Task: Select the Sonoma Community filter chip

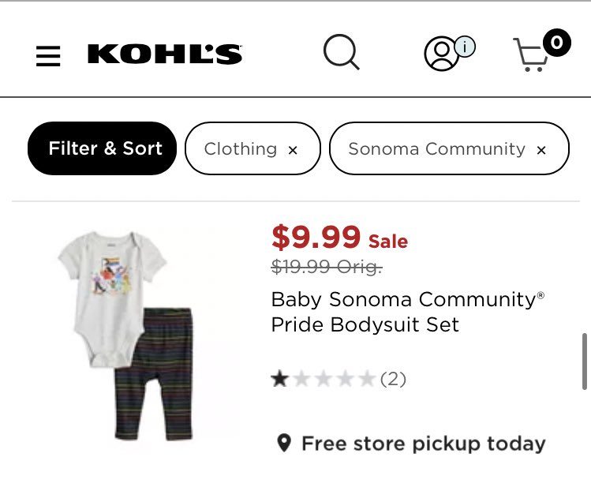Action: point(436,148)
